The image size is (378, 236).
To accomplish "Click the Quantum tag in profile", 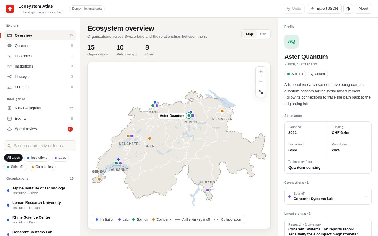I will 318,74.
